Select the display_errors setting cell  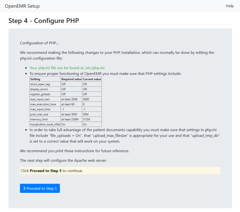pyautogui.click(x=45, y=89)
